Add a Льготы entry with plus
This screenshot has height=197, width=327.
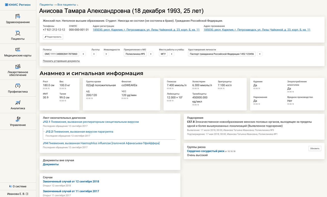point(94,54)
